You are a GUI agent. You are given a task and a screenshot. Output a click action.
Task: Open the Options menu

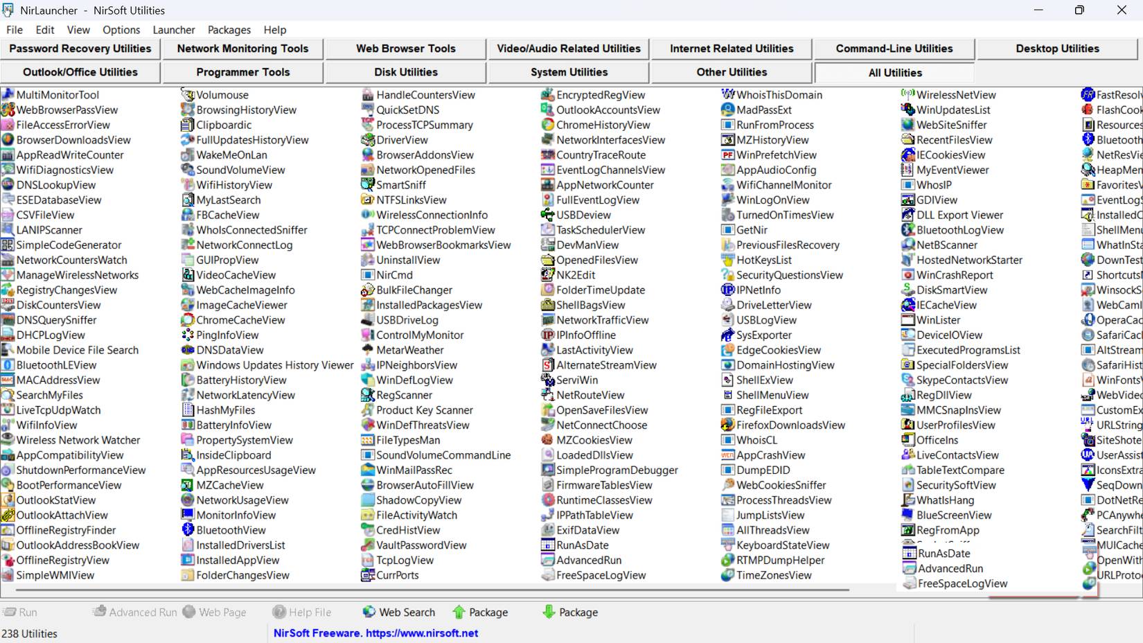(121, 30)
